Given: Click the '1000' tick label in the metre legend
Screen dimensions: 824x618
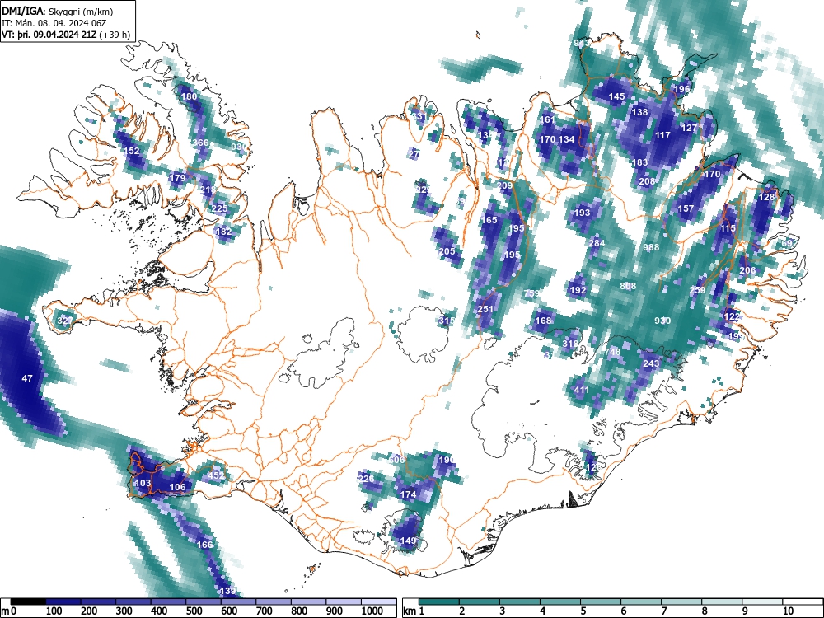Looking at the screenshot, I should pos(372,611).
